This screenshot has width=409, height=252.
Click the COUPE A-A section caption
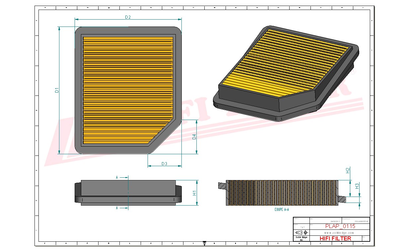point(282,210)
